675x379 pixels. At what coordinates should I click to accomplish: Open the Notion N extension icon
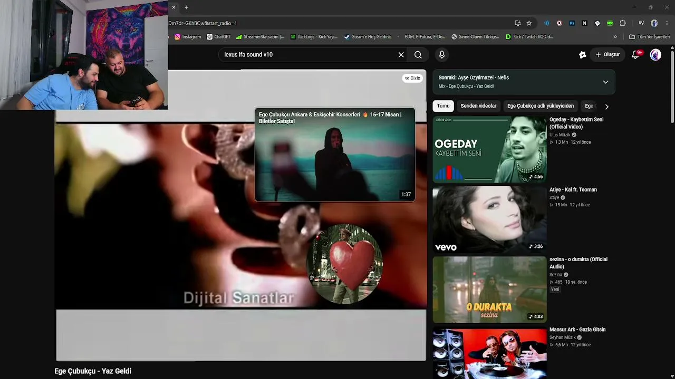(584, 23)
